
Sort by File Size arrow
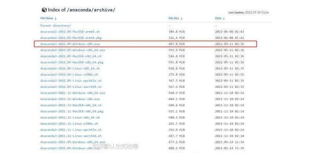pos(181,18)
